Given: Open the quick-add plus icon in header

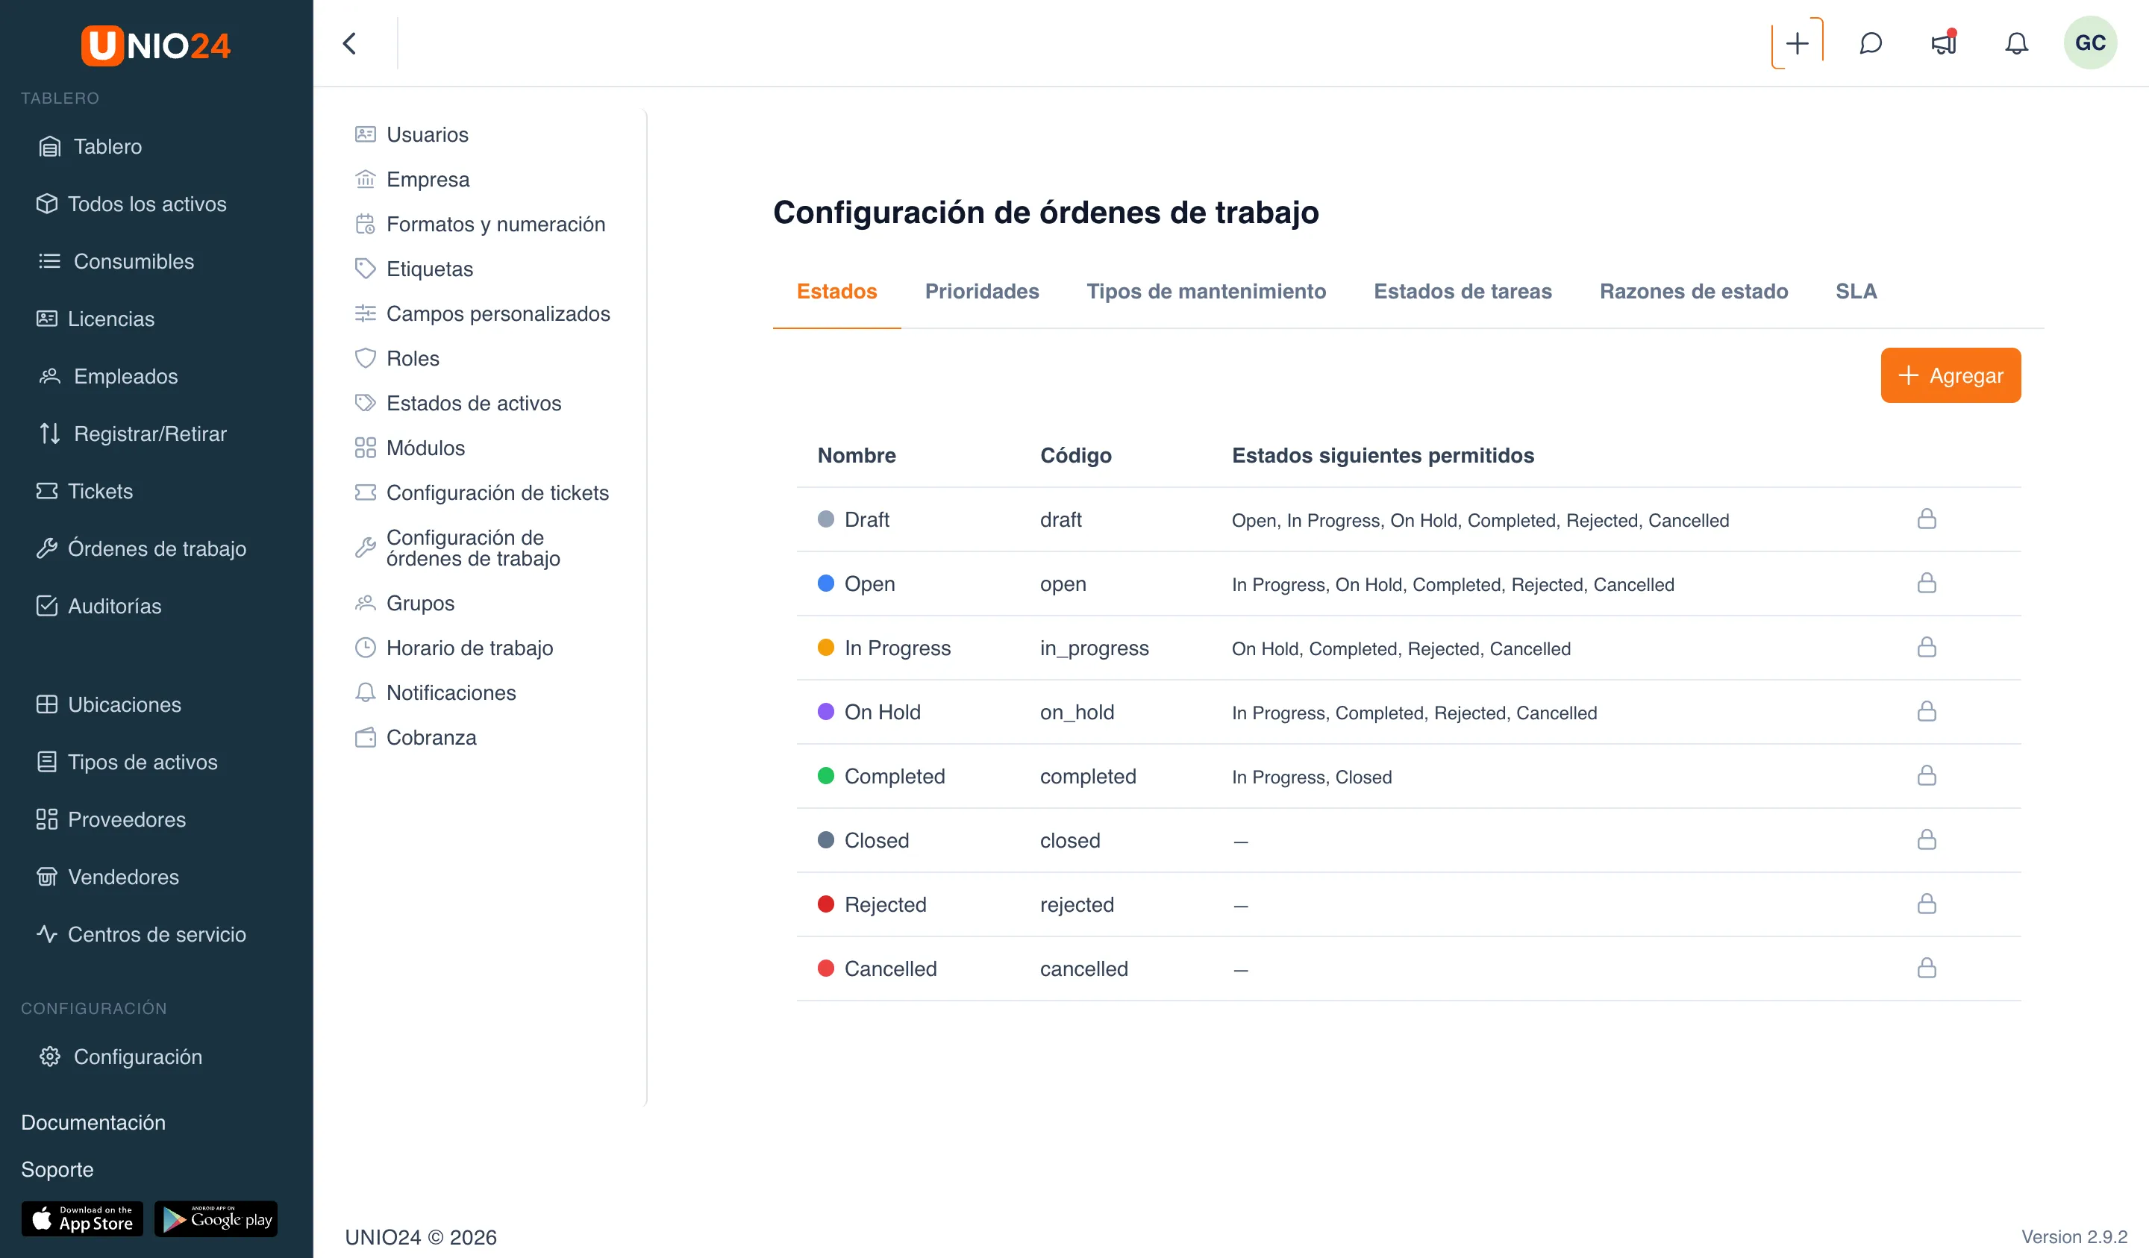Looking at the screenshot, I should 1797,43.
